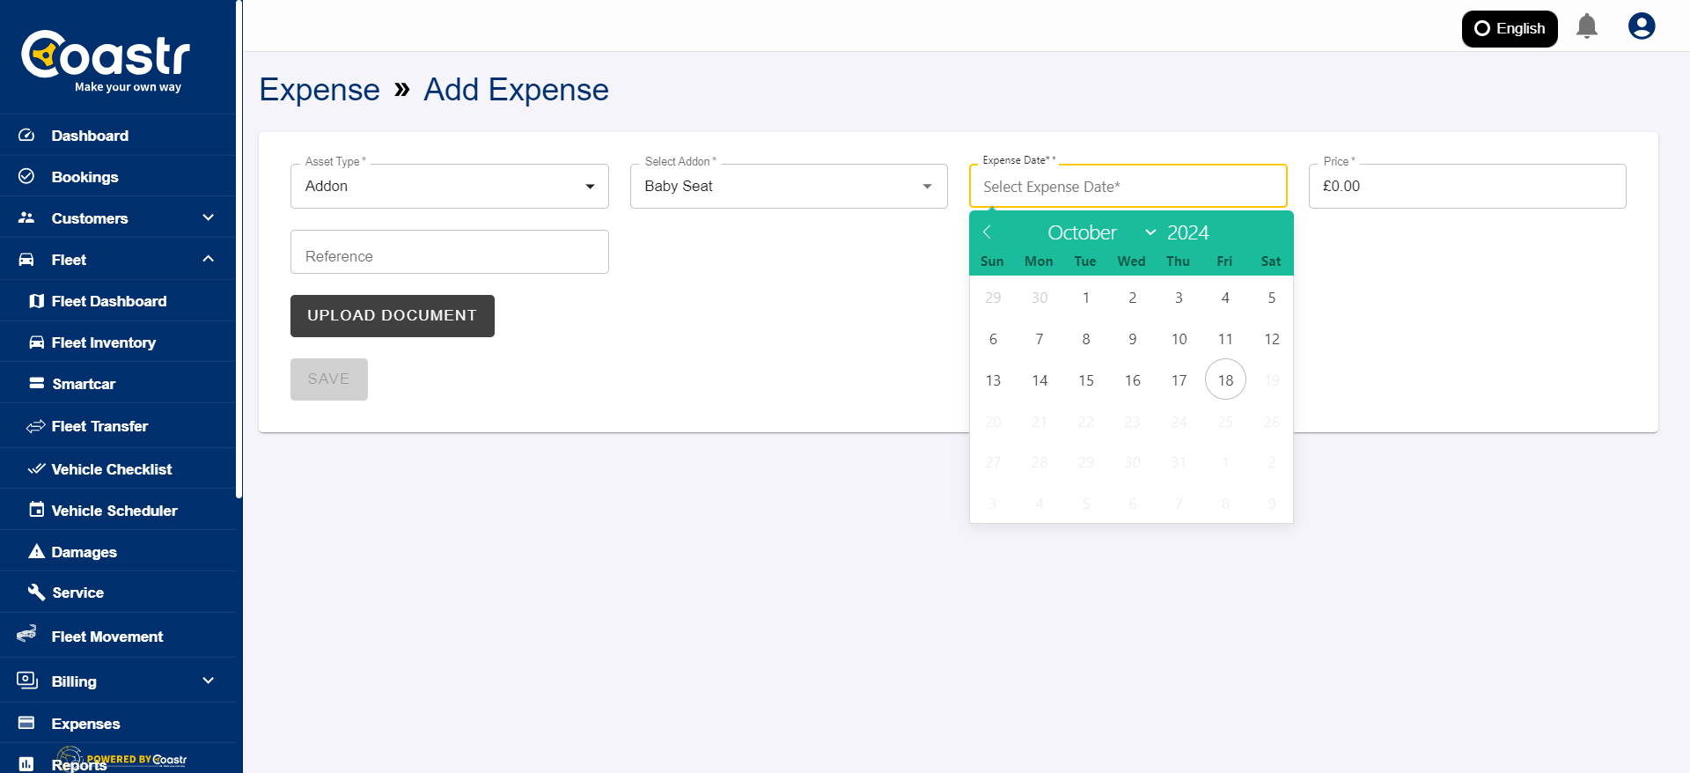Screen dimensions: 1690x773
Task: Open Fleet Transfer menu item
Action: [x=118, y=426]
